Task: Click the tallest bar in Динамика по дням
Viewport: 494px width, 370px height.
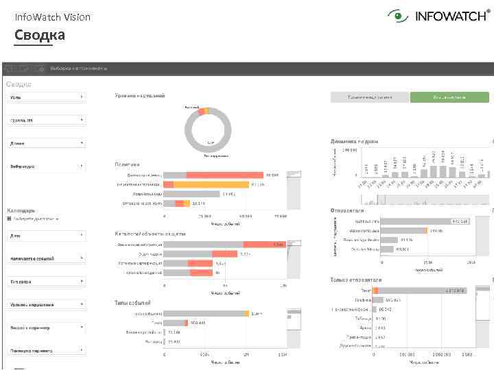Action: coord(443,172)
